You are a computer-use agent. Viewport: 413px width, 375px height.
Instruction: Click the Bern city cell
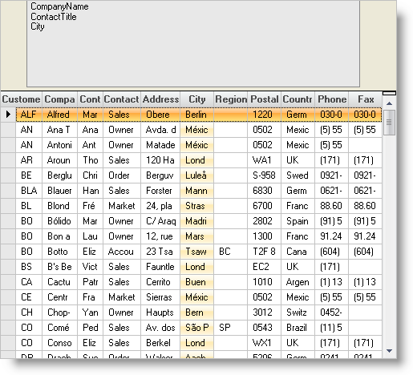pyautogui.click(x=197, y=312)
